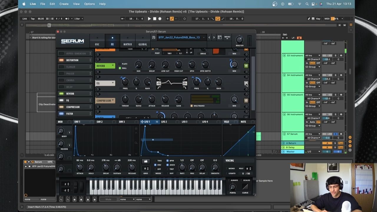Click the MIDI mapping button
377x212 pixels.
pos(327,19)
